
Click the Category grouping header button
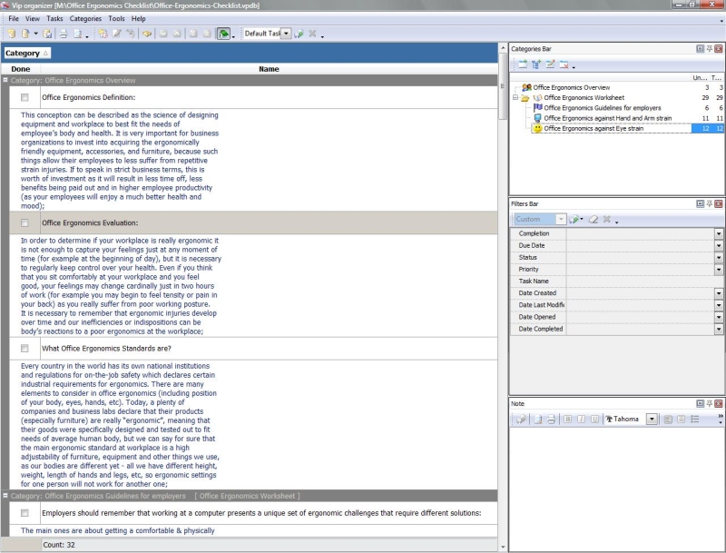pos(27,54)
